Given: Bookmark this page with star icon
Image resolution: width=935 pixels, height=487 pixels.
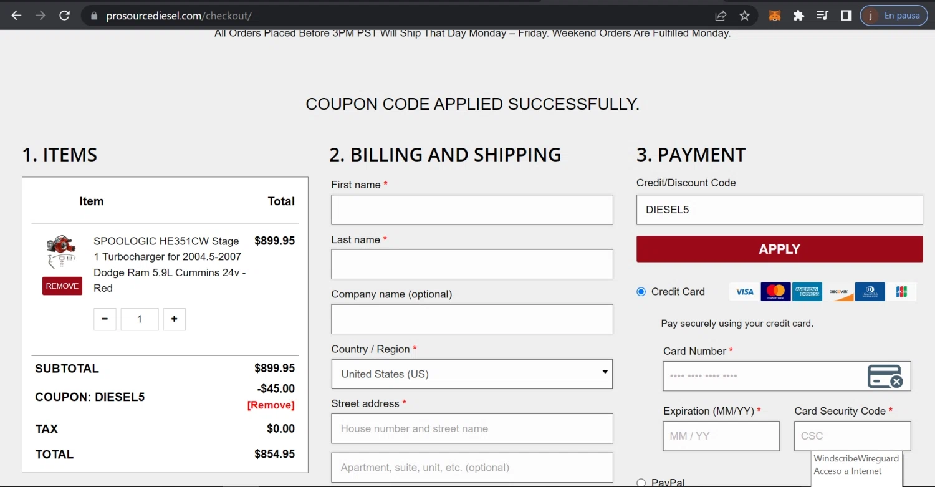Looking at the screenshot, I should [x=744, y=16].
